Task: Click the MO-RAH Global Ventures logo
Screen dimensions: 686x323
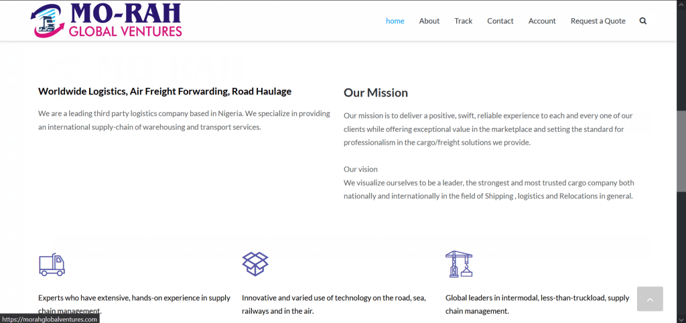Action: point(107,21)
